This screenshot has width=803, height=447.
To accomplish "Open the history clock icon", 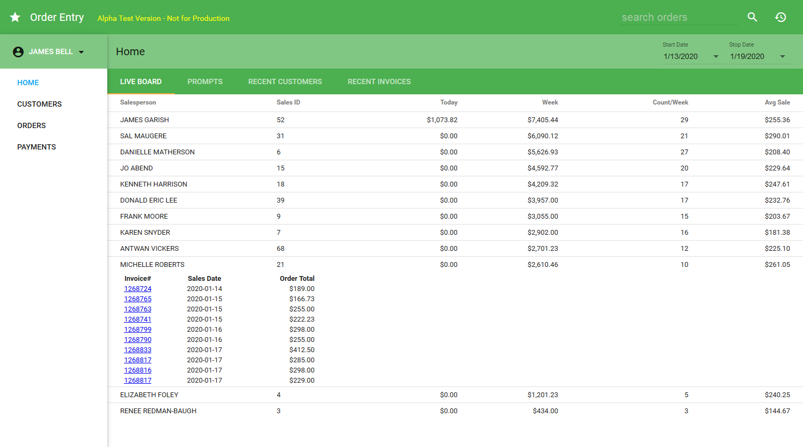I will (x=780, y=17).
